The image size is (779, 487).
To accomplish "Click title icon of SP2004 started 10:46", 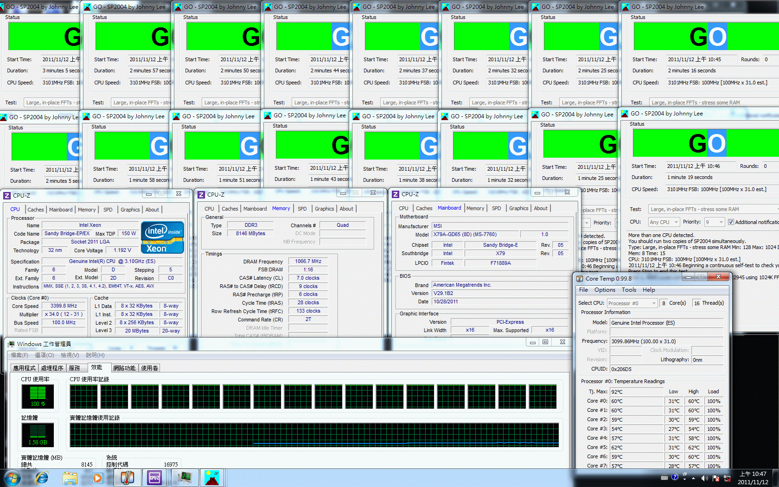I will tap(625, 113).
